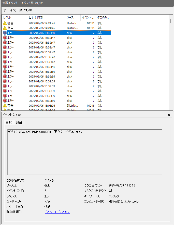This screenshot has height=225, width=174.
Task: Select the 全般 tab
Action: click(x=9, y=122)
